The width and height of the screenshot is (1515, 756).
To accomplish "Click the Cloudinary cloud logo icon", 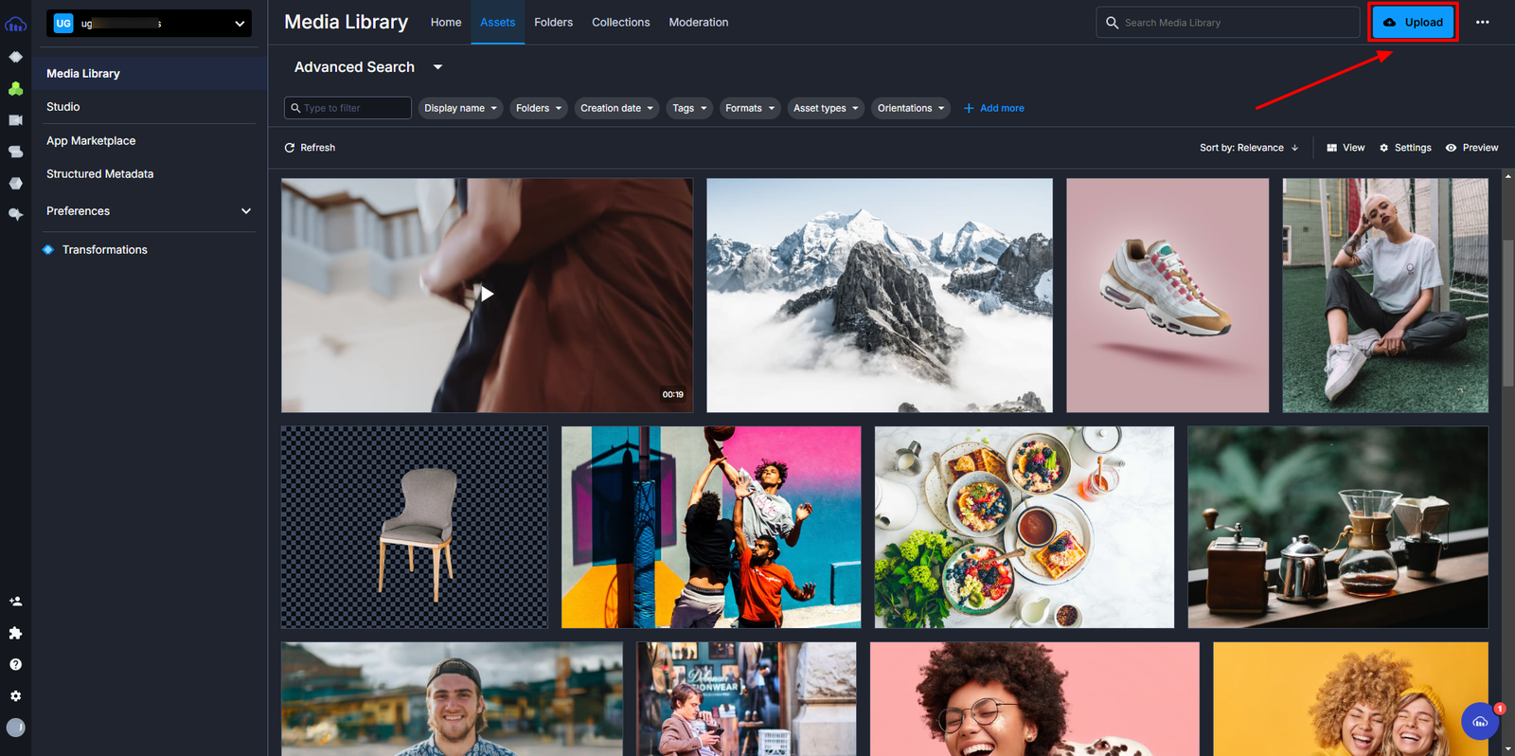I will [15, 24].
